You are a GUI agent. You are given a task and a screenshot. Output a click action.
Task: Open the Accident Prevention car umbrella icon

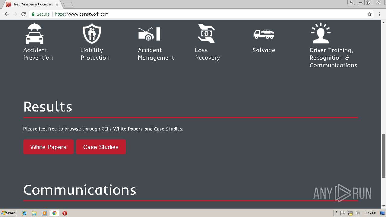[x=34, y=33]
